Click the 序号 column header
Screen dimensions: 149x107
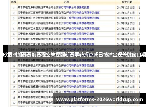coord(14,2)
